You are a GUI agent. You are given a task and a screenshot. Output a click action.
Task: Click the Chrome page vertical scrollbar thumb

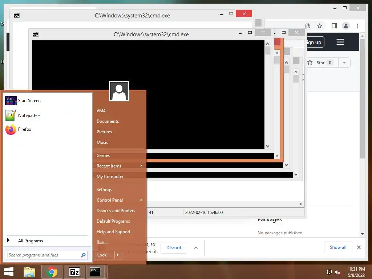click(362, 98)
